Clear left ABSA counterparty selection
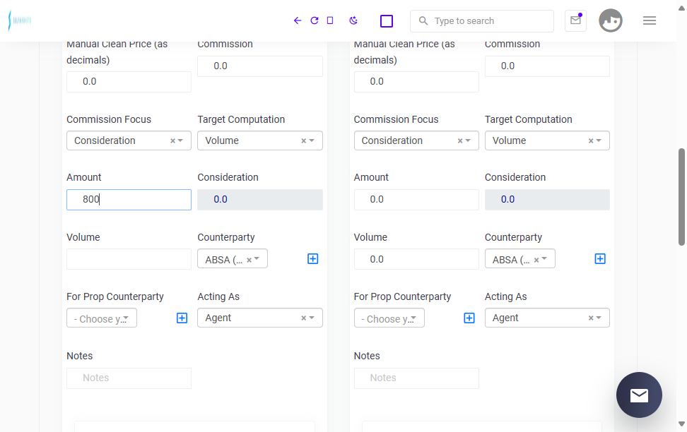 [249, 260]
